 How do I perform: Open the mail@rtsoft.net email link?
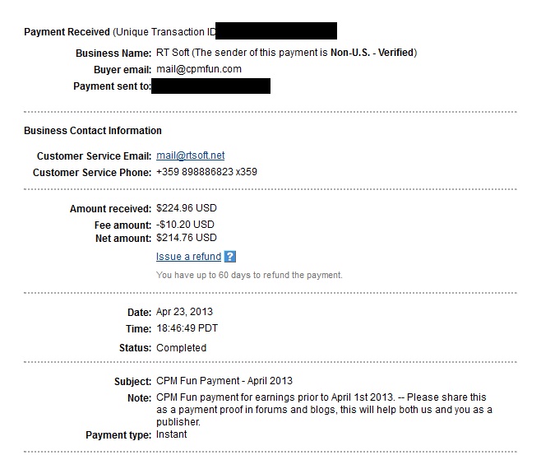[191, 156]
